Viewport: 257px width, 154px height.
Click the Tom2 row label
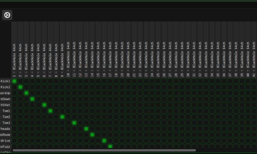(6, 117)
